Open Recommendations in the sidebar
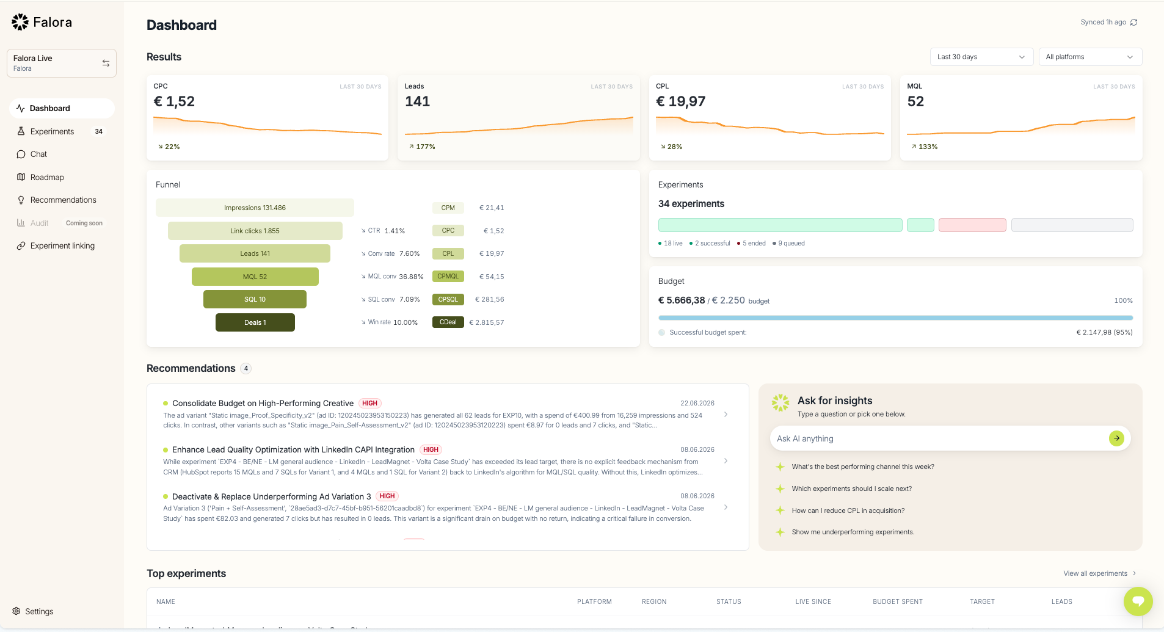This screenshot has height=632, width=1164. tap(62, 200)
